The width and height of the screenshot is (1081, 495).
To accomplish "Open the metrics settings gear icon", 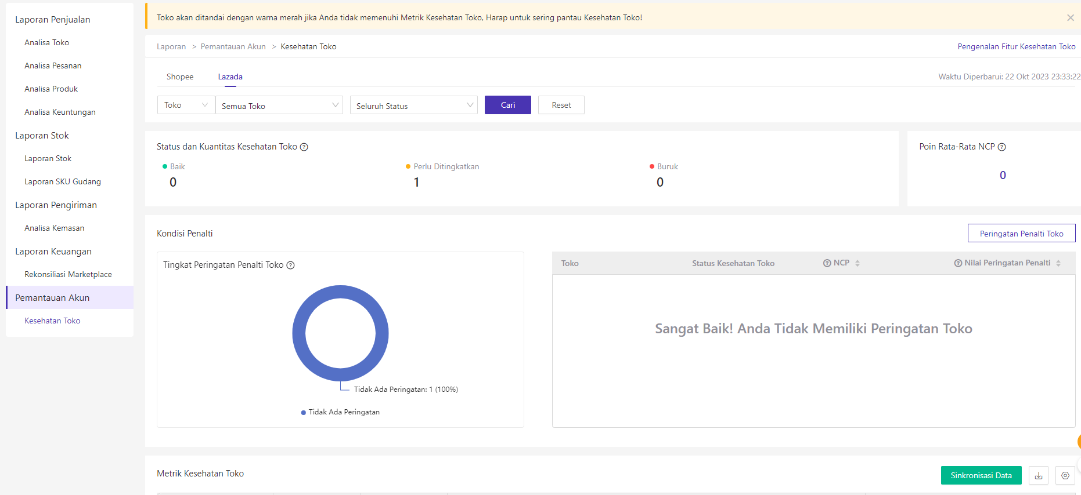I will coord(1065,475).
